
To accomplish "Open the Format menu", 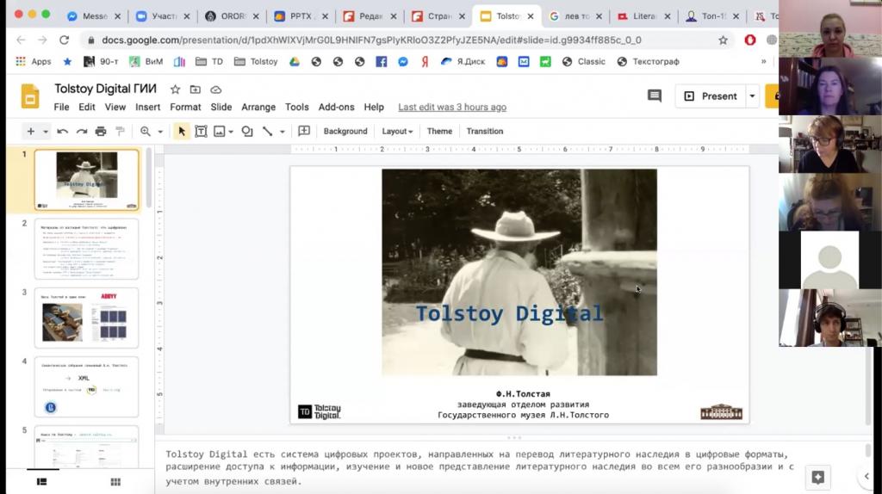I will 185,107.
